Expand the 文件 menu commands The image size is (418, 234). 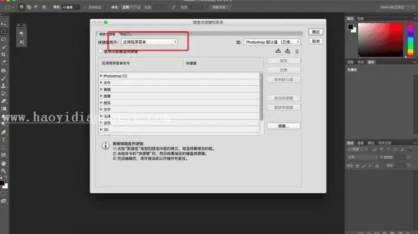[x=101, y=82]
